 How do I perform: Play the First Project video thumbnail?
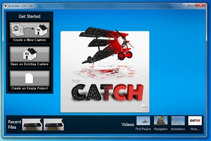click(143, 121)
